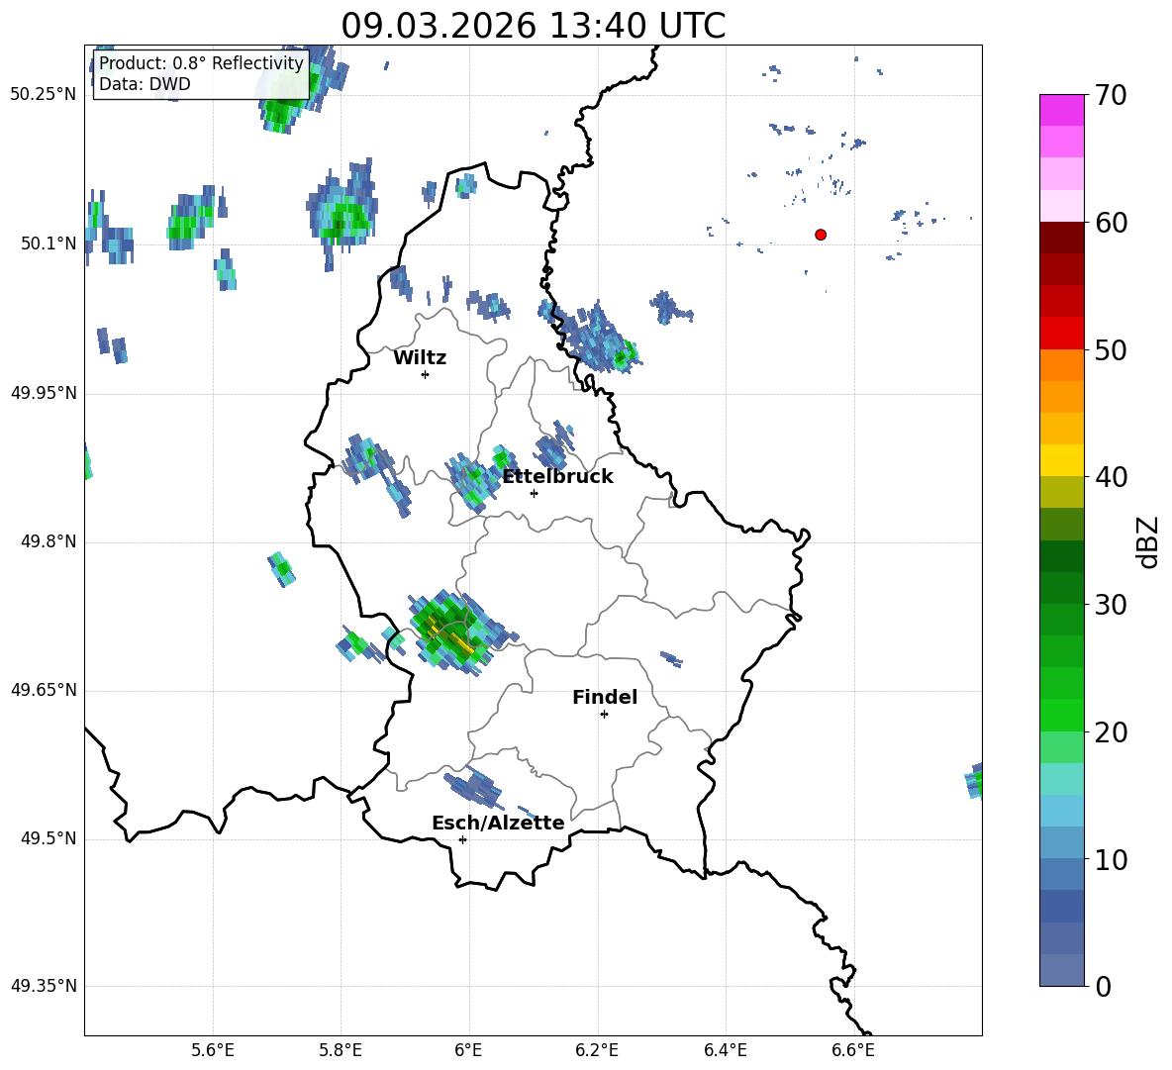This screenshot has height=1070, width=1172.
Task: Click the Ettelbruck city label
Action: coord(557,476)
